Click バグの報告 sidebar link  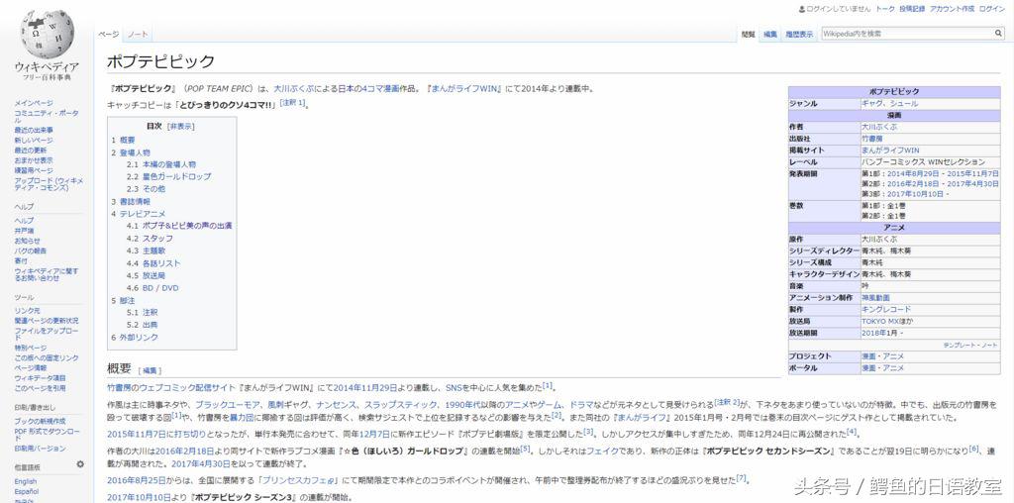pos(31,251)
